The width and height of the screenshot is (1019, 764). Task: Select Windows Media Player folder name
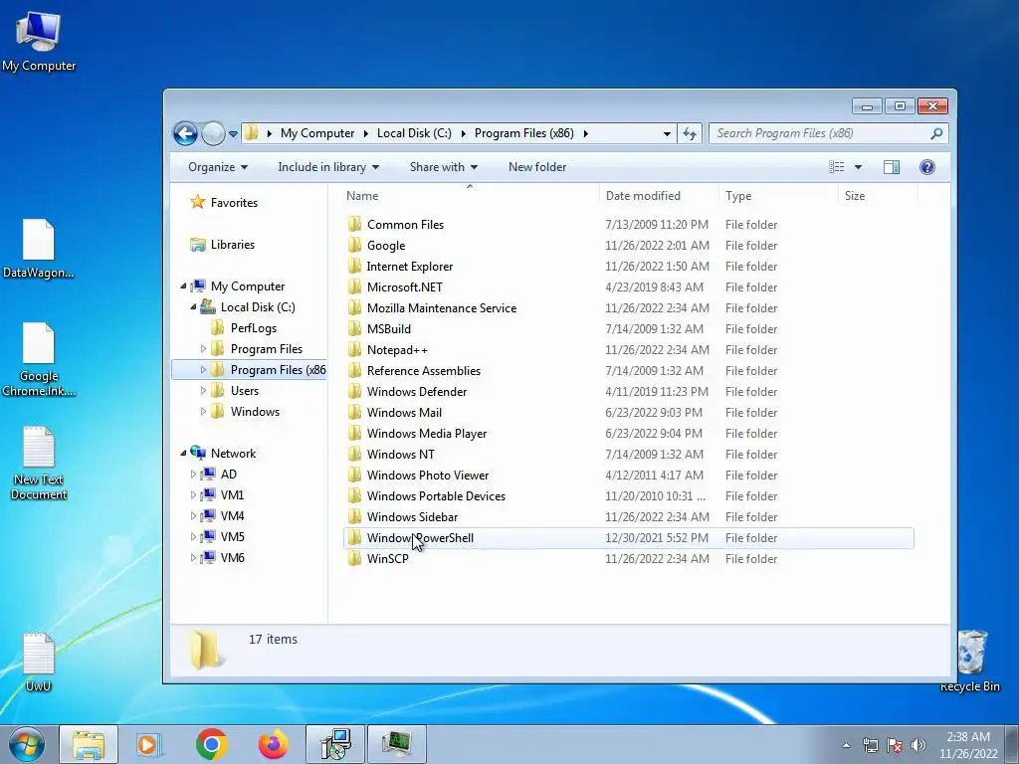pos(426,434)
